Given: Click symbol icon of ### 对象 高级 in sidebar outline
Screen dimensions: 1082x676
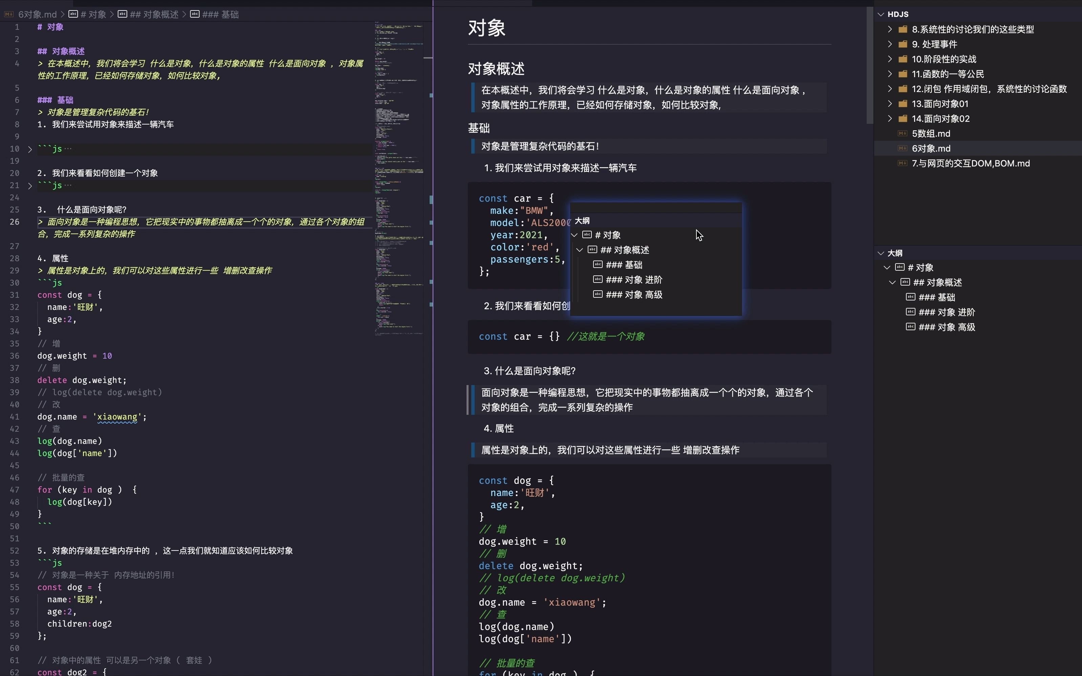Looking at the screenshot, I should pyautogui.click(x=911, y=326).
